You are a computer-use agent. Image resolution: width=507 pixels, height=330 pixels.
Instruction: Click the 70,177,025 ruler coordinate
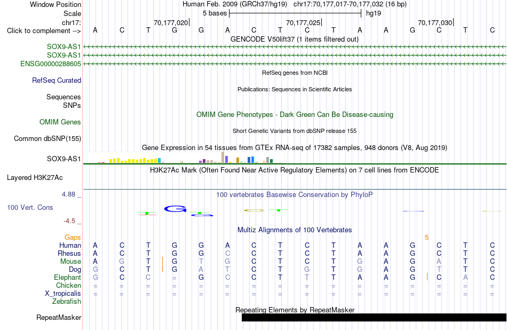pos(303,22)
